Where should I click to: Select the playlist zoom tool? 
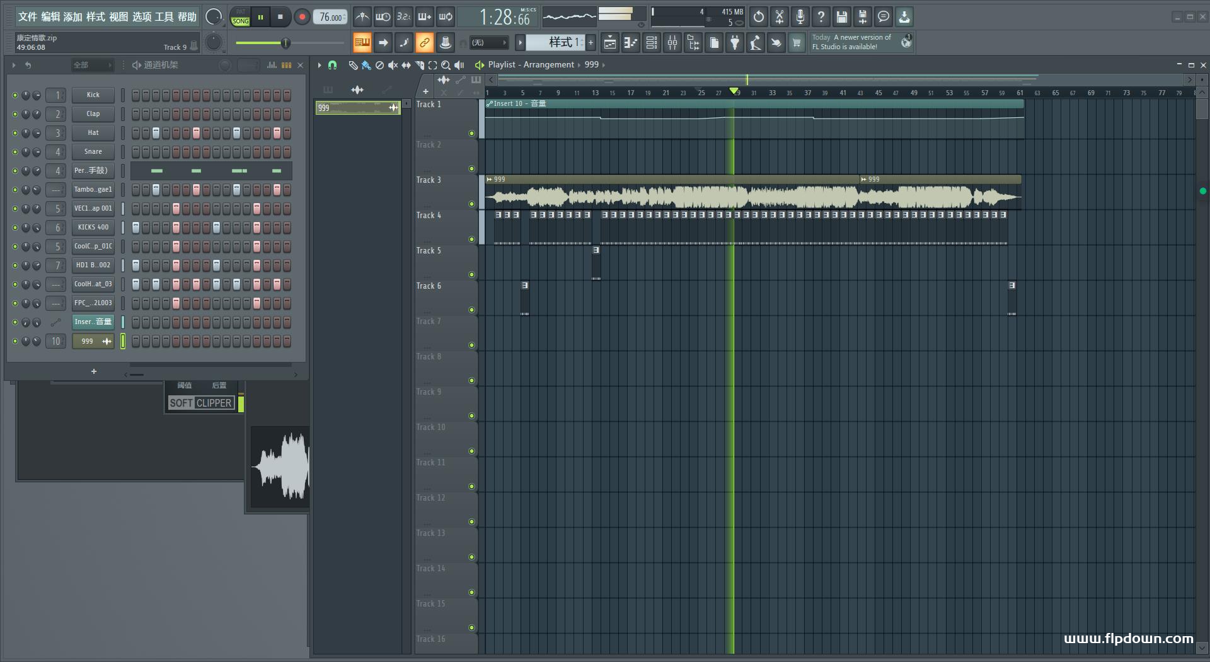click(x=446, y=65)
